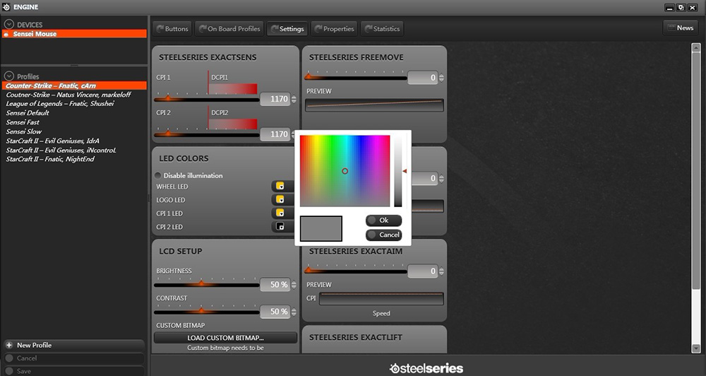Click the selected color preview swatch
Image resolution: width=706 pixels, height=376 pixels.
coord(321,228)
